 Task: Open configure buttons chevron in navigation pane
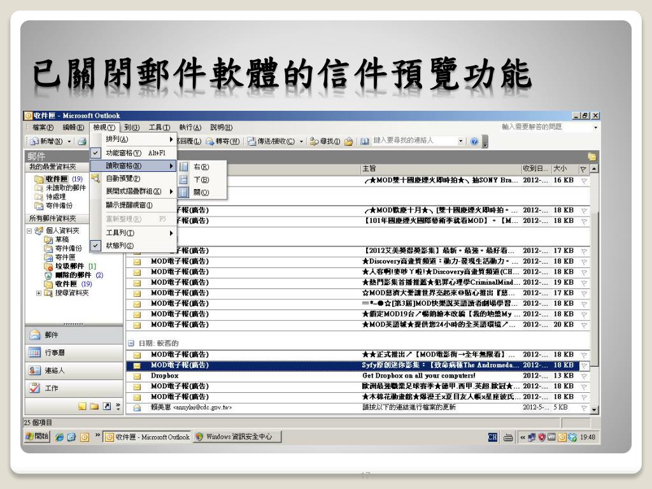118,406
